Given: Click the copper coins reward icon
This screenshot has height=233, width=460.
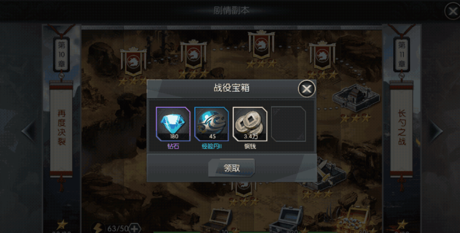Looking at the screenshot, I should point(250,124).
